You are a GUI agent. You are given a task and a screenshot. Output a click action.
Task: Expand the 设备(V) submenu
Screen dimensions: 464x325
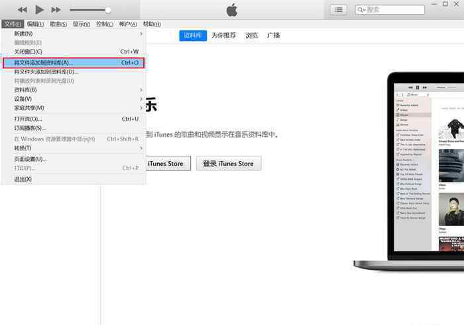(74, 99)
